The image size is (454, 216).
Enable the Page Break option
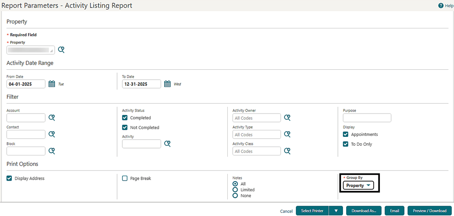125,178
